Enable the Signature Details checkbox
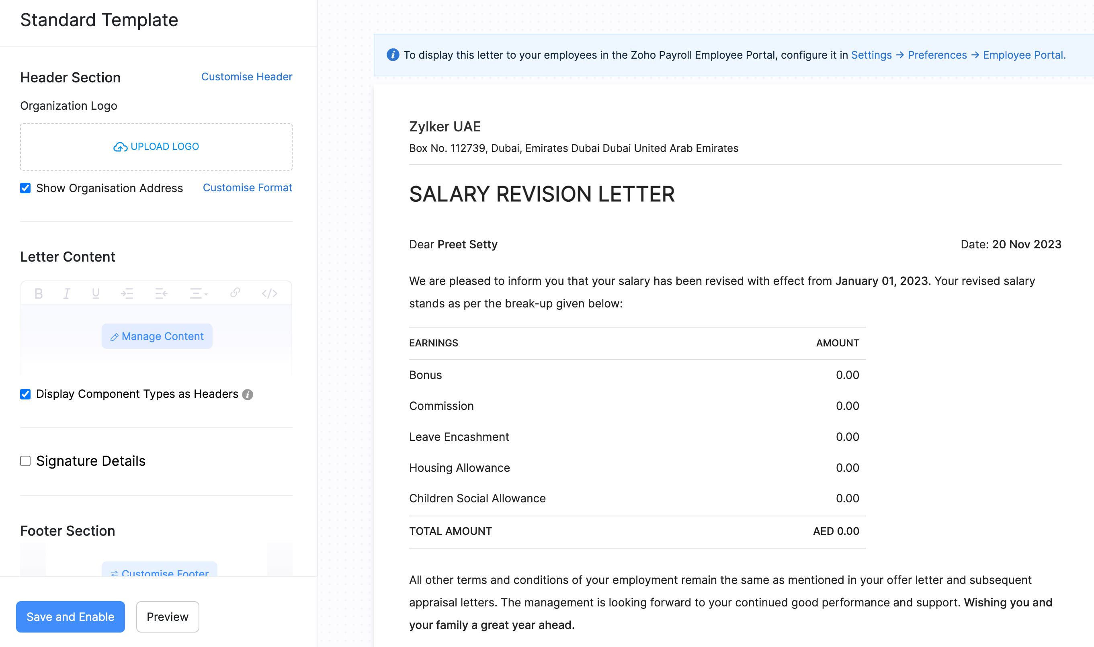Screen dimensions: 1094x647 tap(25, 461)
